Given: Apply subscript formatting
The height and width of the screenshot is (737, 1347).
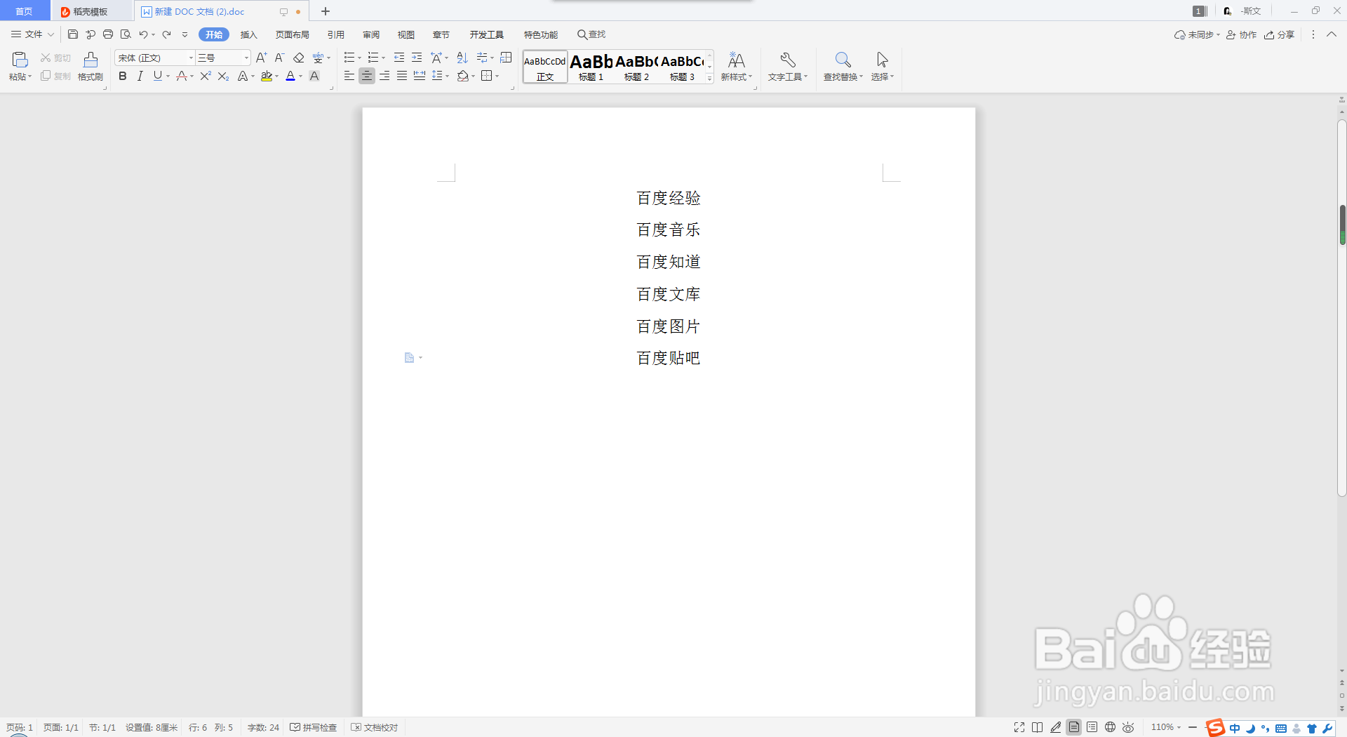Looking at the screenshot, I should [x=223, y=76].
